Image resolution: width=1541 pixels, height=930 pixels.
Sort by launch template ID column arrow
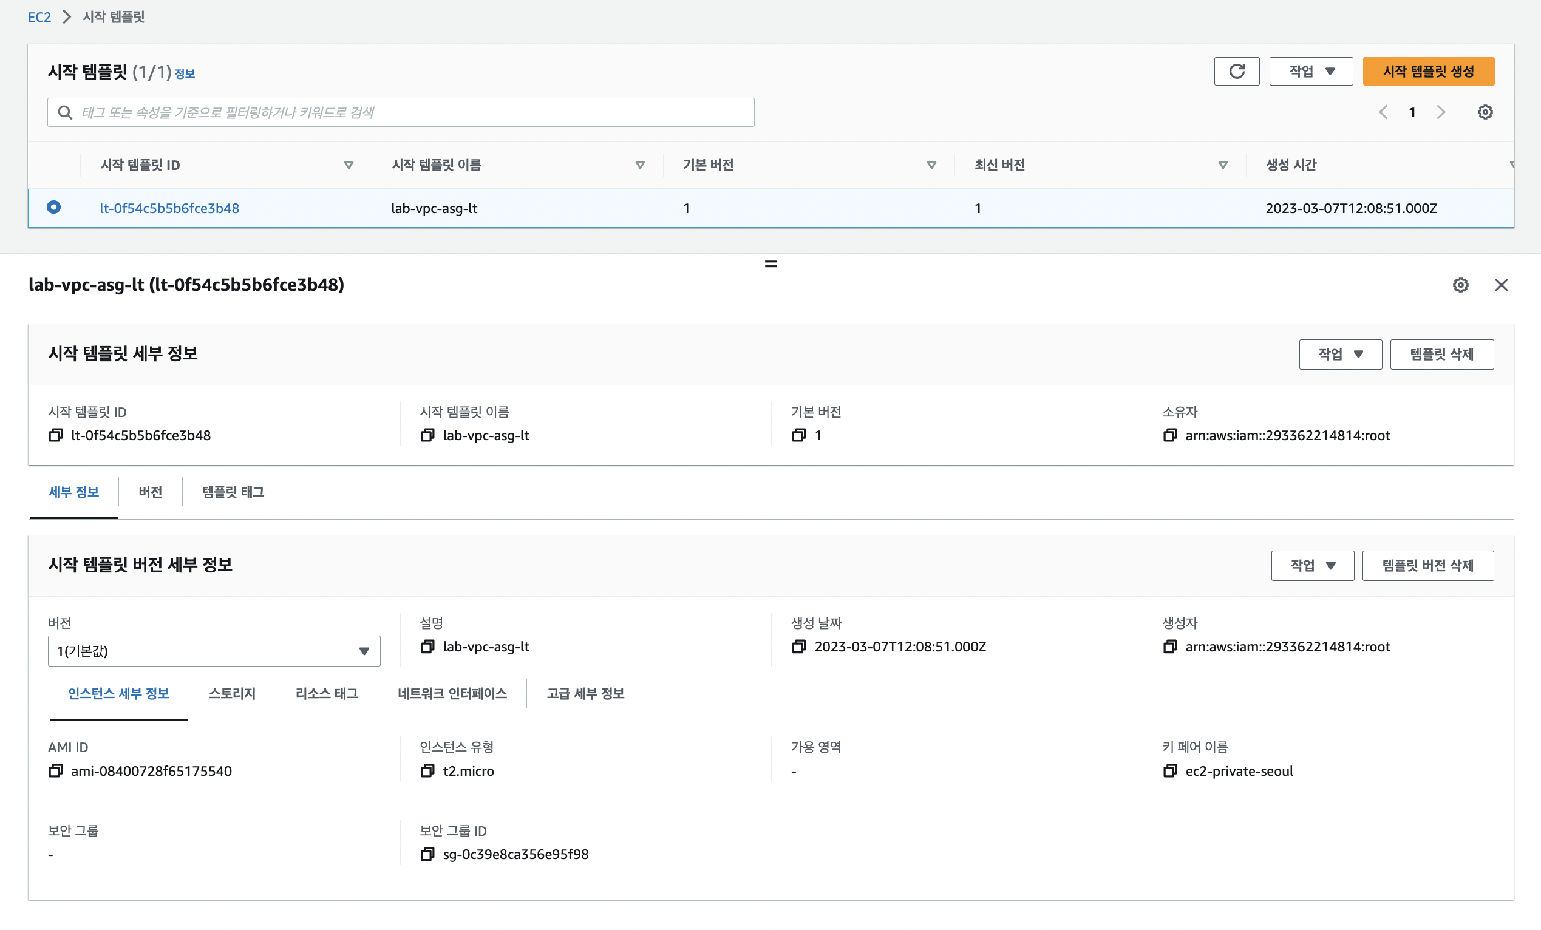(x=349, y=165)
